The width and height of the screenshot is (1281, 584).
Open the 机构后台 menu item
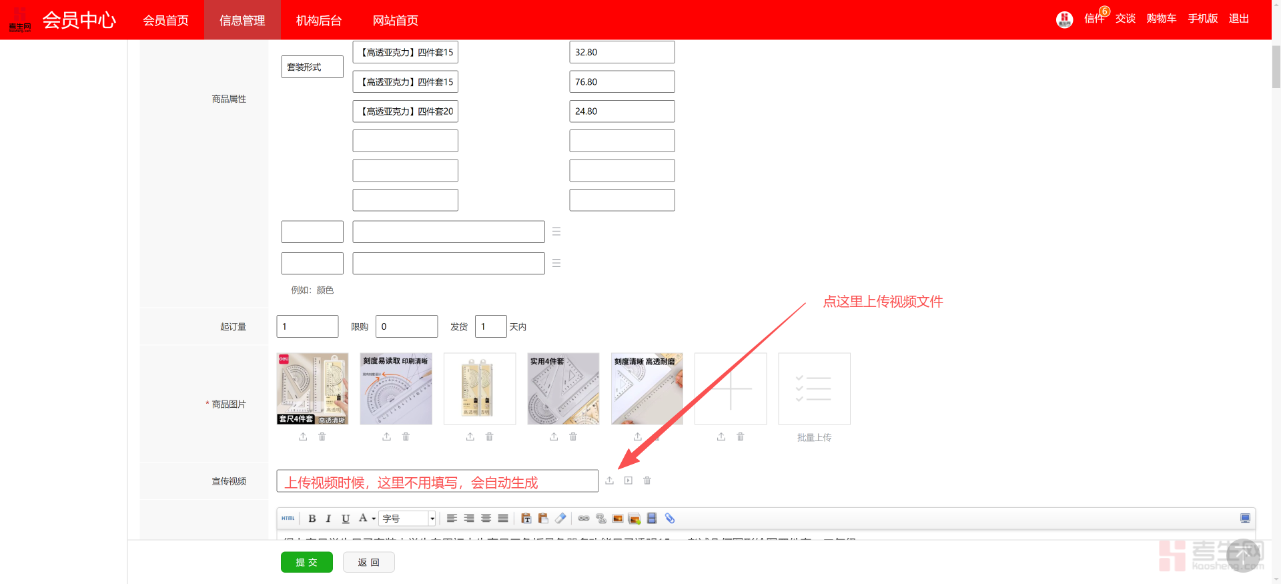pyautogui.click(x=319, y=21)
